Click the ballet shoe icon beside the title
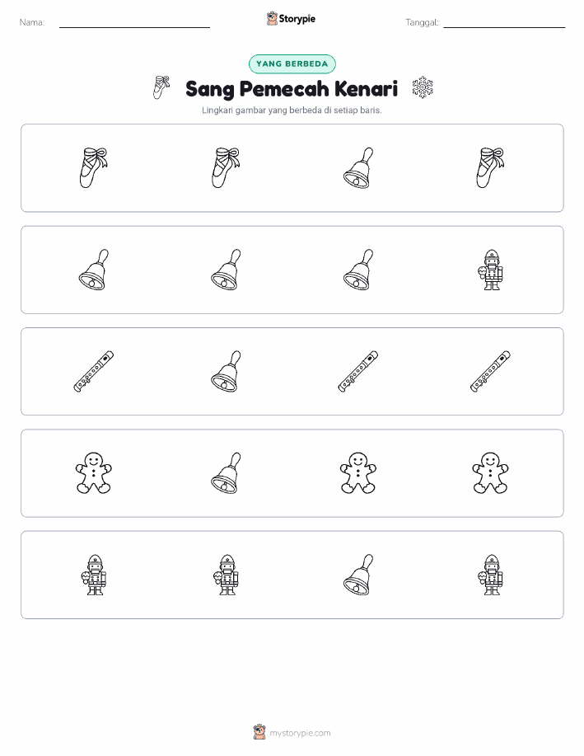This screenshot has height=756, width=584. [161, 87]
